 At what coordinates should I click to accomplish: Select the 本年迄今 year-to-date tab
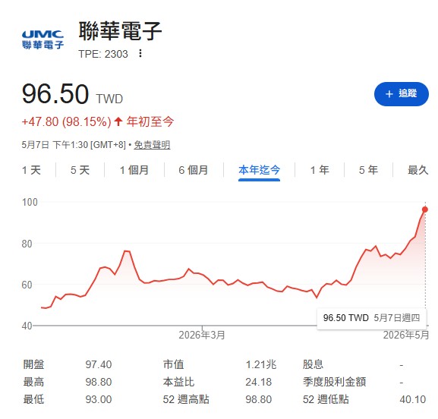point(259,170)
